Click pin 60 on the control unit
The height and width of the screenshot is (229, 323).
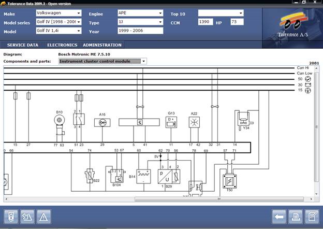click(x=139, y=150)
